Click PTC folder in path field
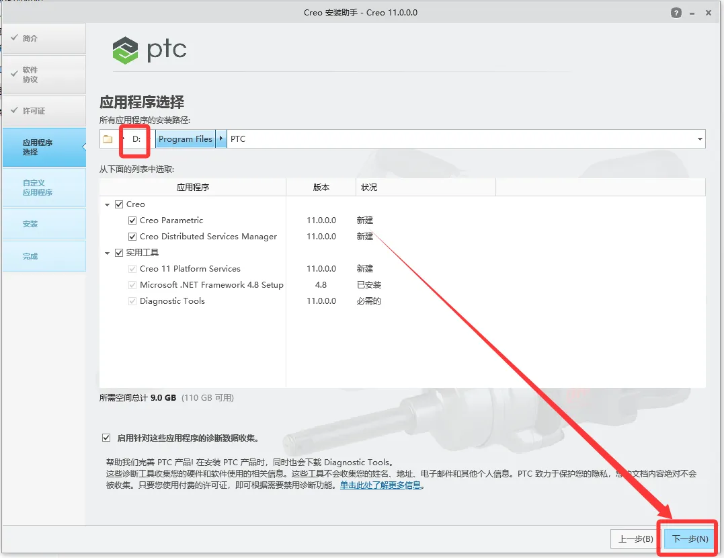This screenshot has width=724, height=558. click(238, 139)
